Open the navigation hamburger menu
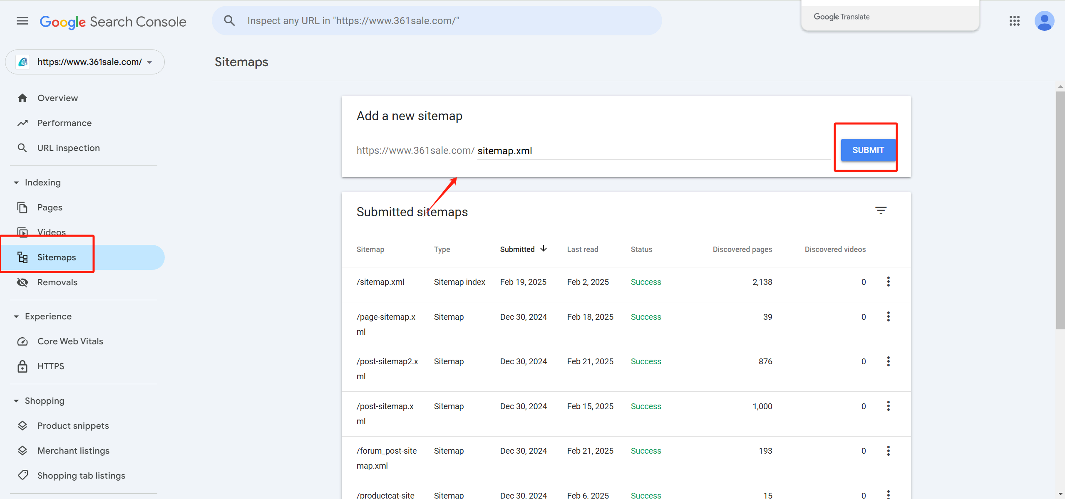The width and height of the screenshot is (1065, 499). pos(22,20)
